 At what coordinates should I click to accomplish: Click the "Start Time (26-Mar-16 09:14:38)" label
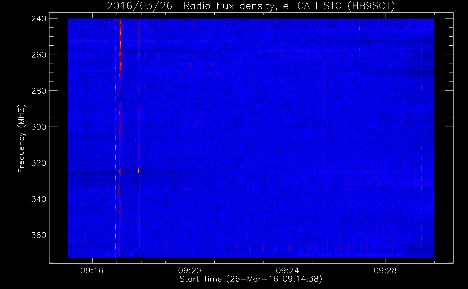click(251, 279)
